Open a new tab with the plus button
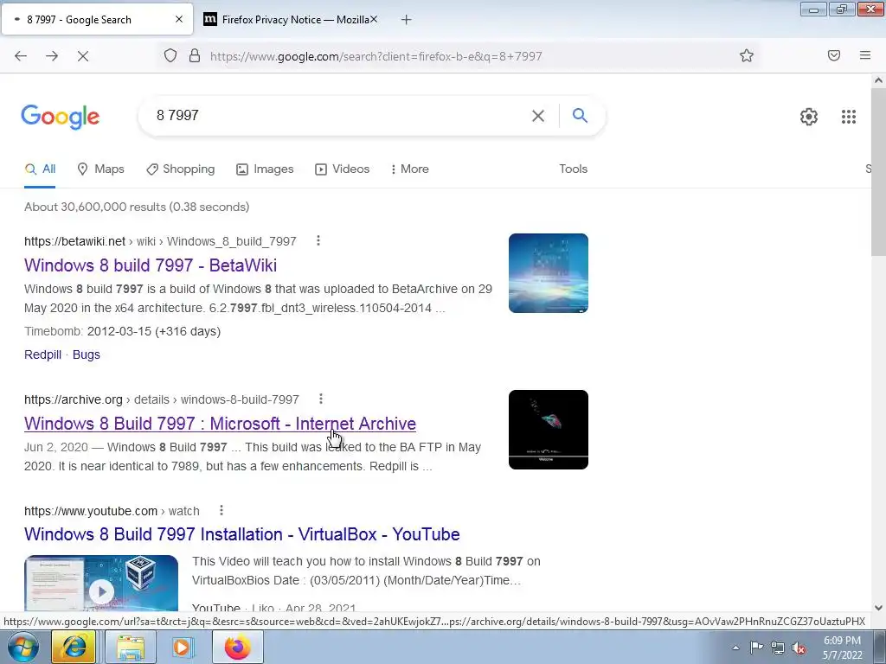The width and height of the screenshot is (886, 664). pyautogui.click(x=407, y=20)
